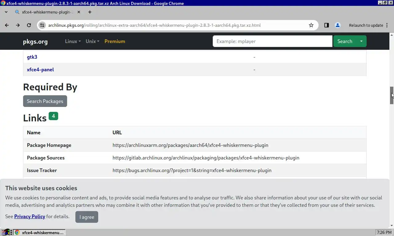Bookmark this page with the star icon
The width and height of the screenshot is (394, 236).
coord(311,25)
